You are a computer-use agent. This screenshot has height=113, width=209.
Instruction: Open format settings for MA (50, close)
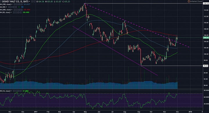click(x=16, y=12)
